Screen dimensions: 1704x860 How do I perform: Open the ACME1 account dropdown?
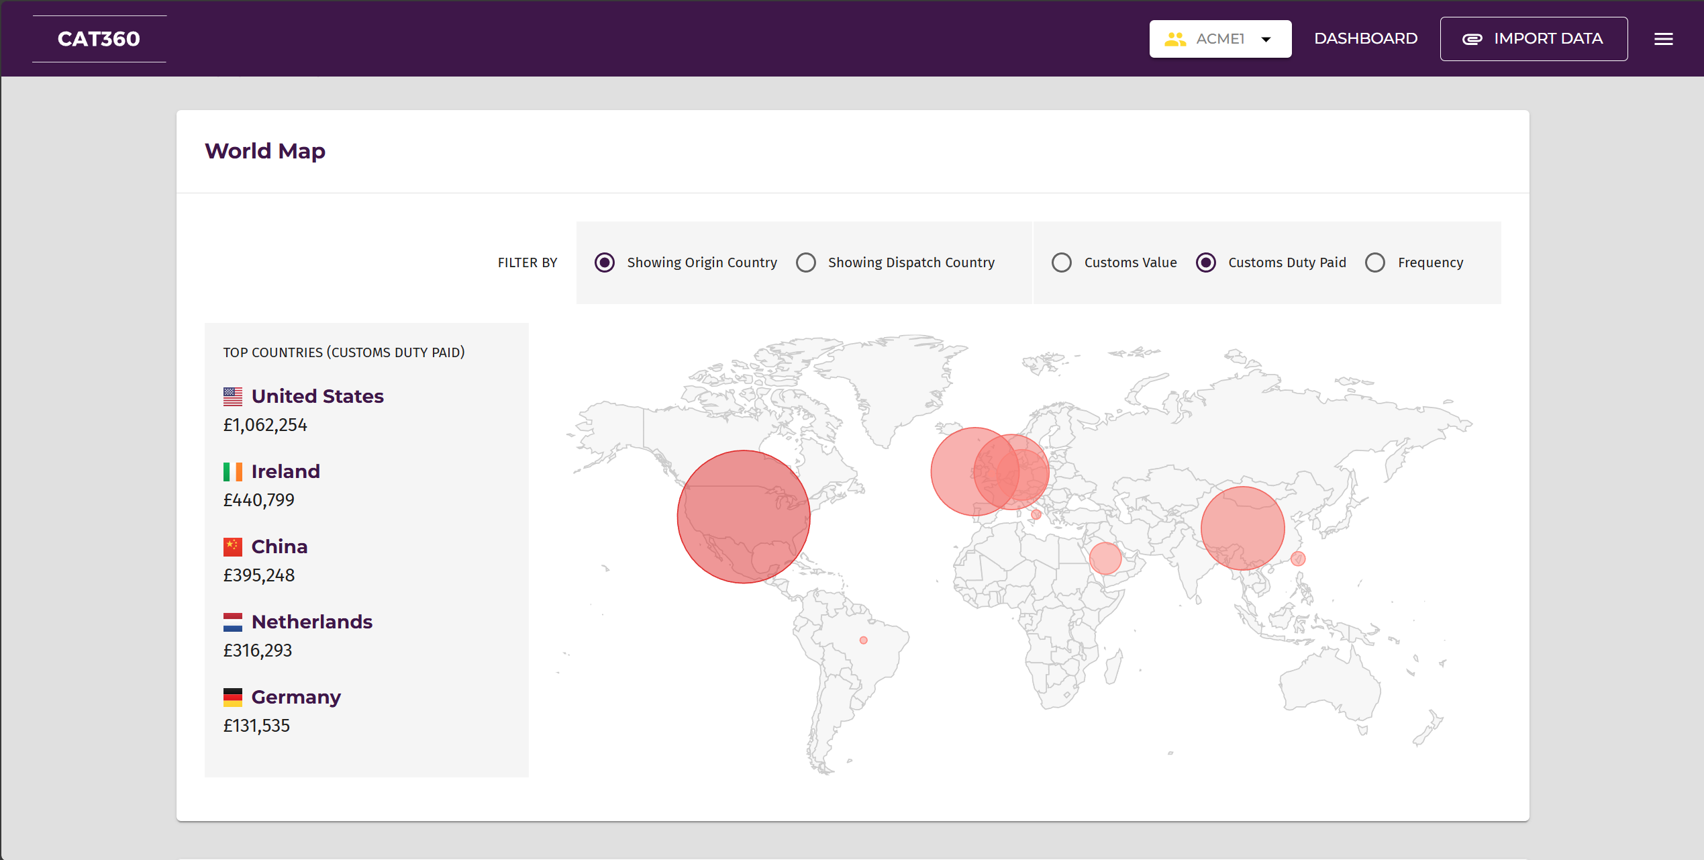tap(1266, 39)
